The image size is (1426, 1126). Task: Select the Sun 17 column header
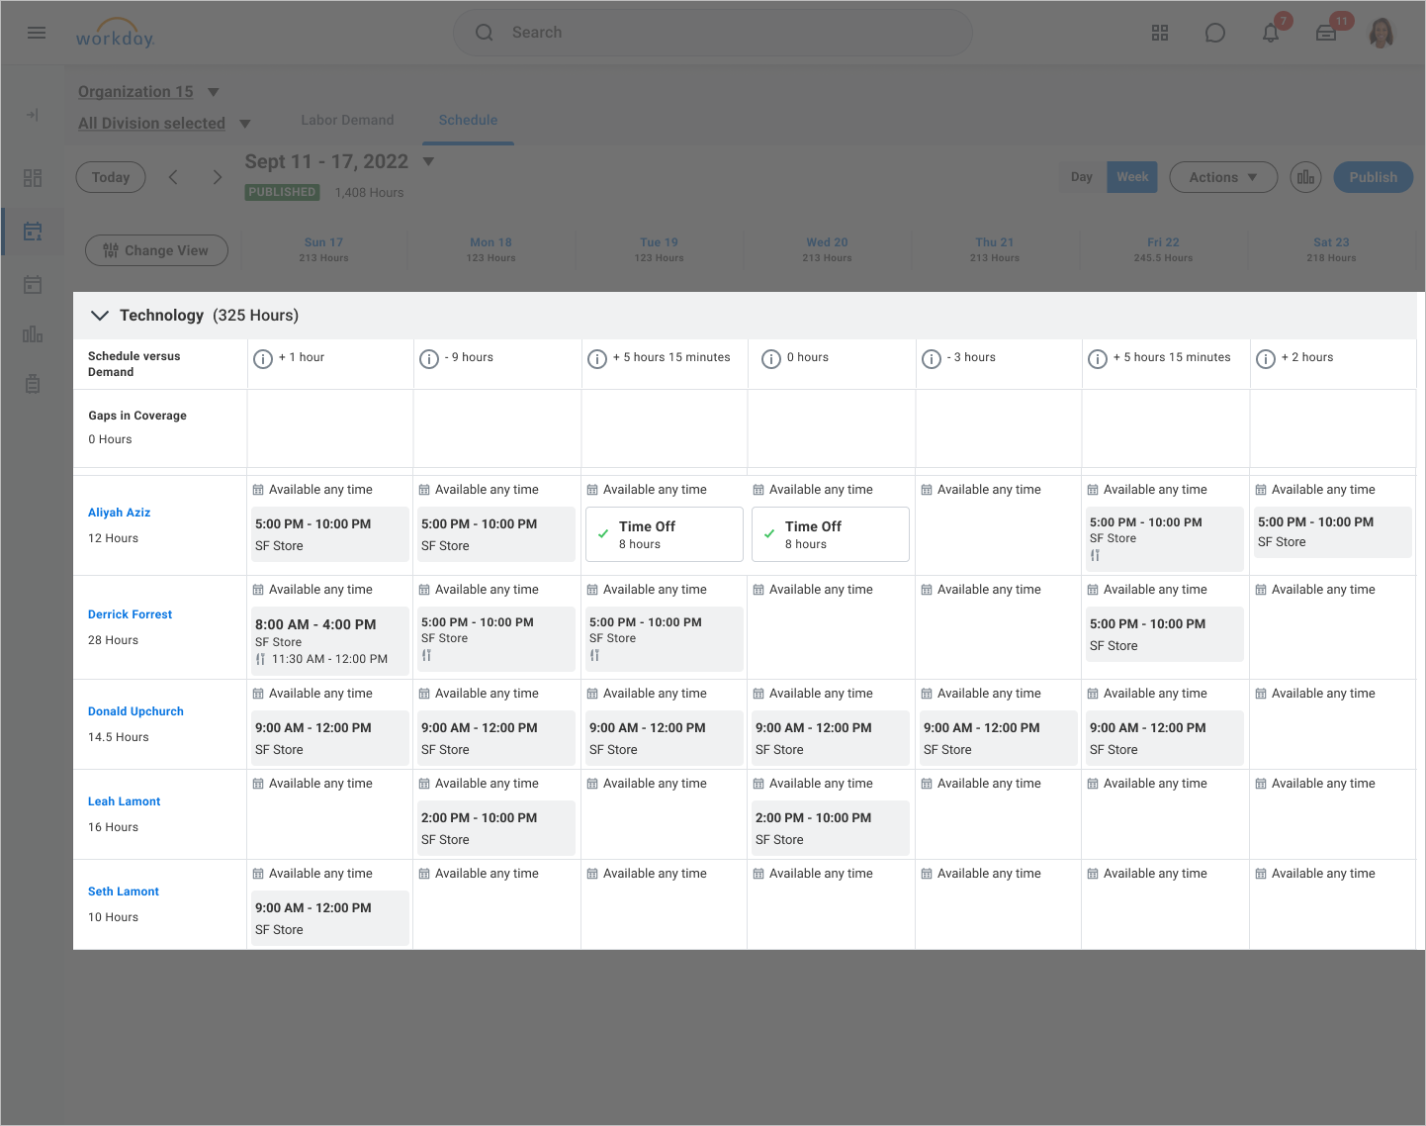coord(323,249)
